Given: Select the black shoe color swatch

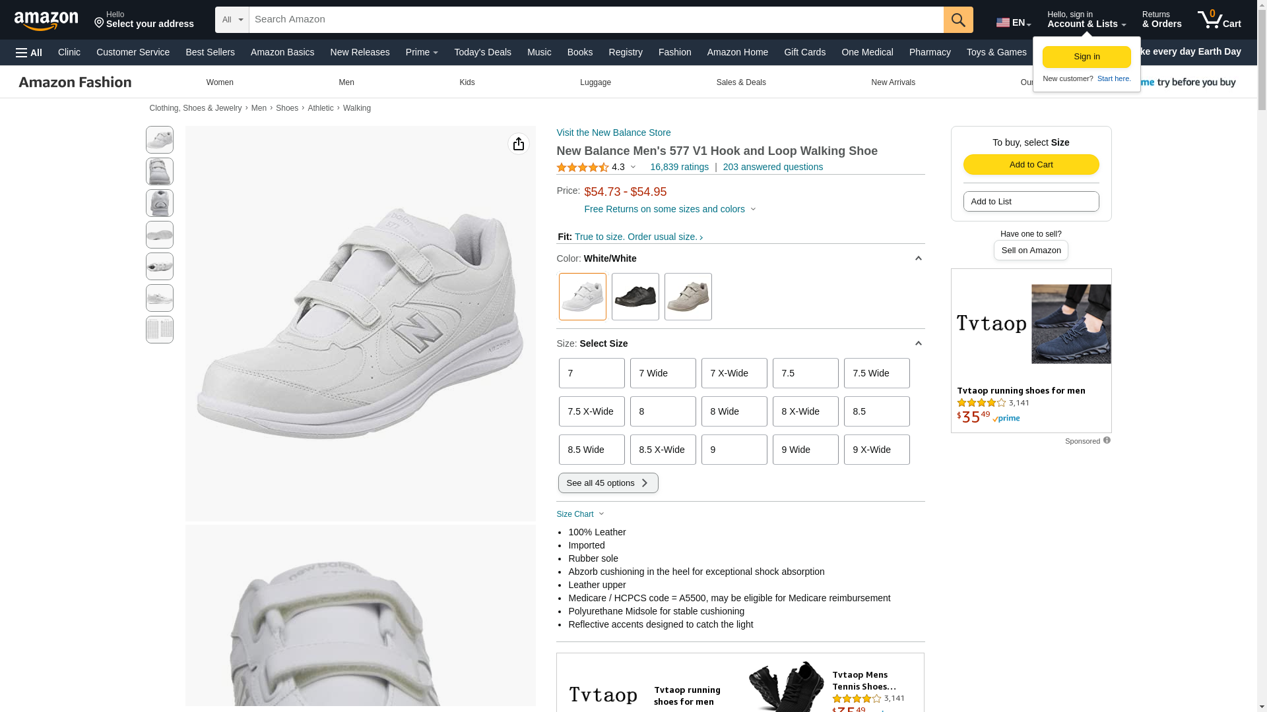Looking at the screenshot, I should pos(635,297).
